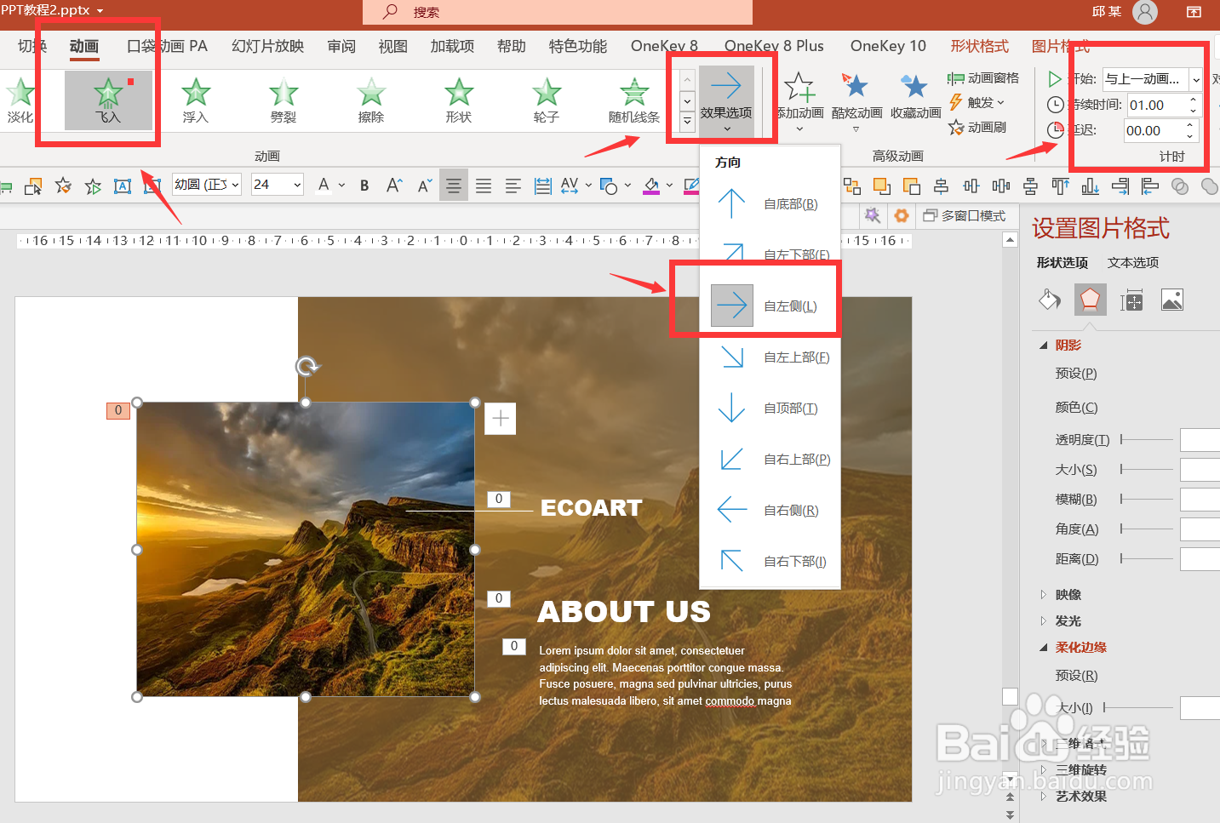Viewport: 1220px width, 823px height.
Task: Switch to the Effects pentagon icon
Action: pos(1091,300)
